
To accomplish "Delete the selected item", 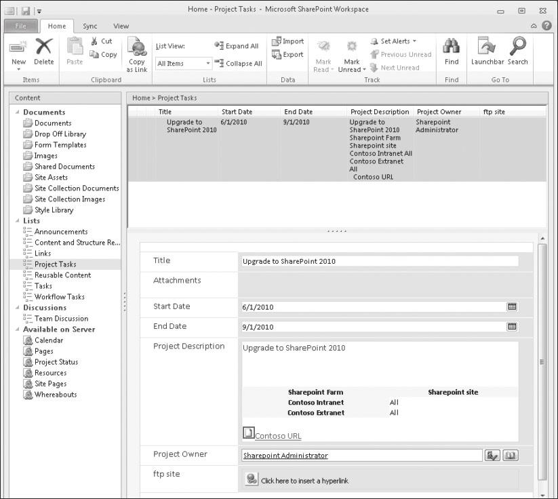I will tap(44, 52).
